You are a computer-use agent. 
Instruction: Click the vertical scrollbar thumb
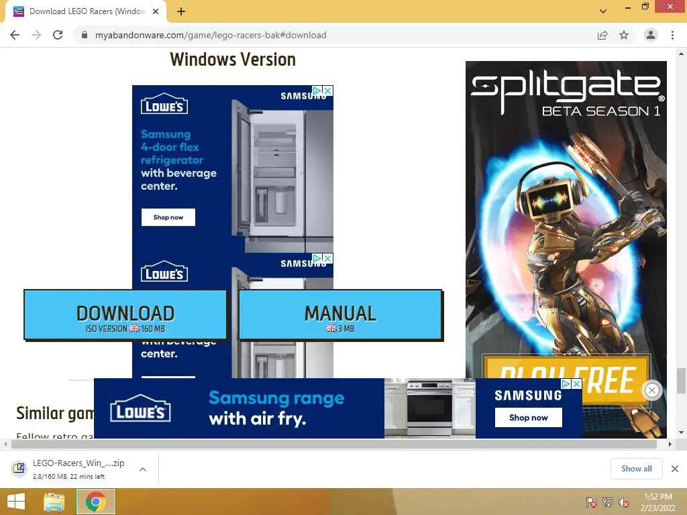(681, 381)
